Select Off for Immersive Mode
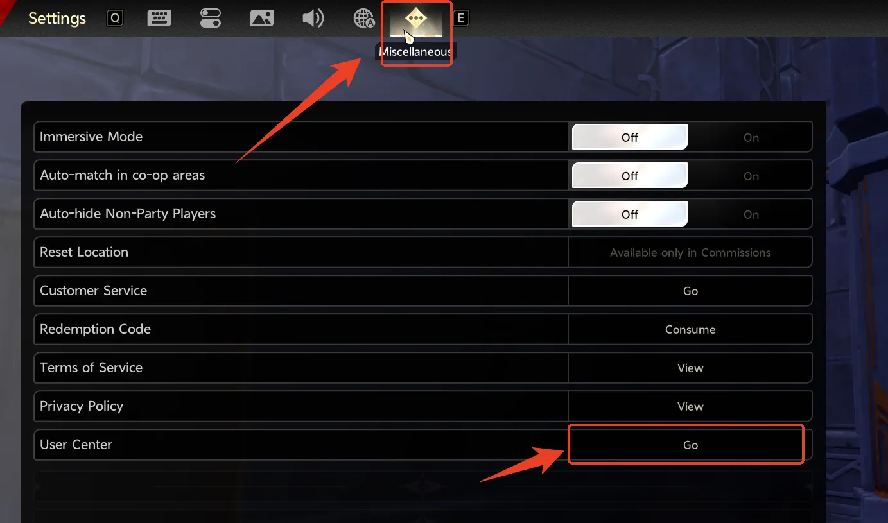 (x=630, y=137)
